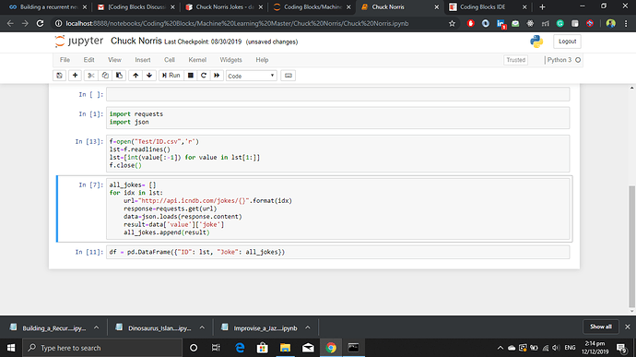Open Building_a_Recur download file

point(49,327)
